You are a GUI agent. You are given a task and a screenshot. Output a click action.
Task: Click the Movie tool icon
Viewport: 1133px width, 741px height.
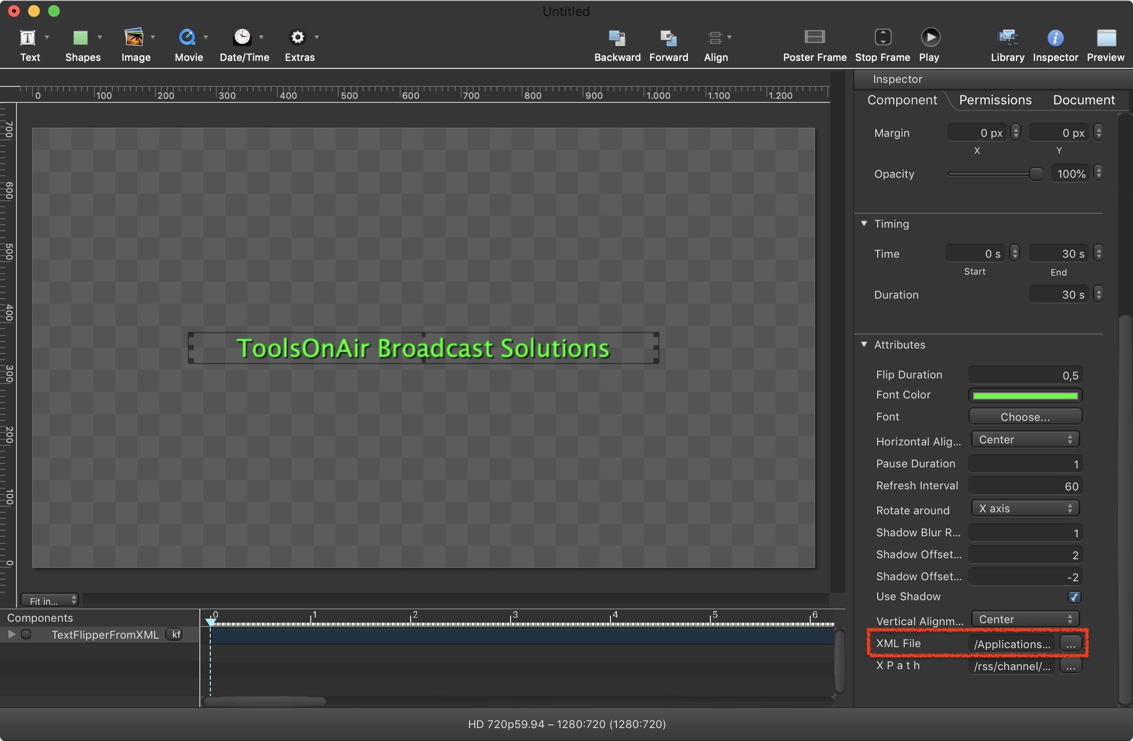point(187,37)
